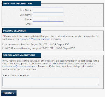The height and width of the screenshot is (97, 105).
Task: Click the NCORP Annual Meeting label text
Action: pos(40,48)
